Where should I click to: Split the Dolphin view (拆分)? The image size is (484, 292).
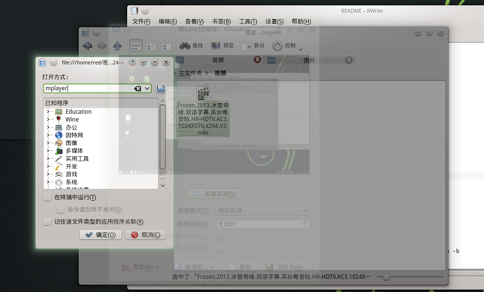coord(253,45)
